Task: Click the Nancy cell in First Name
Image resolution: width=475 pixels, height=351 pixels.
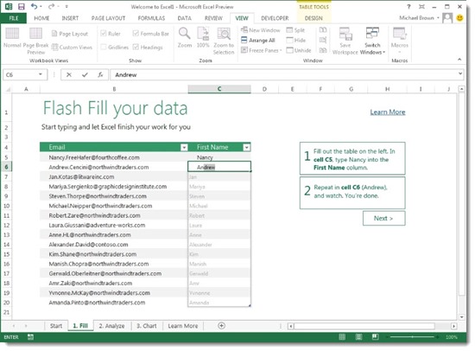Action: click(219, 157)
